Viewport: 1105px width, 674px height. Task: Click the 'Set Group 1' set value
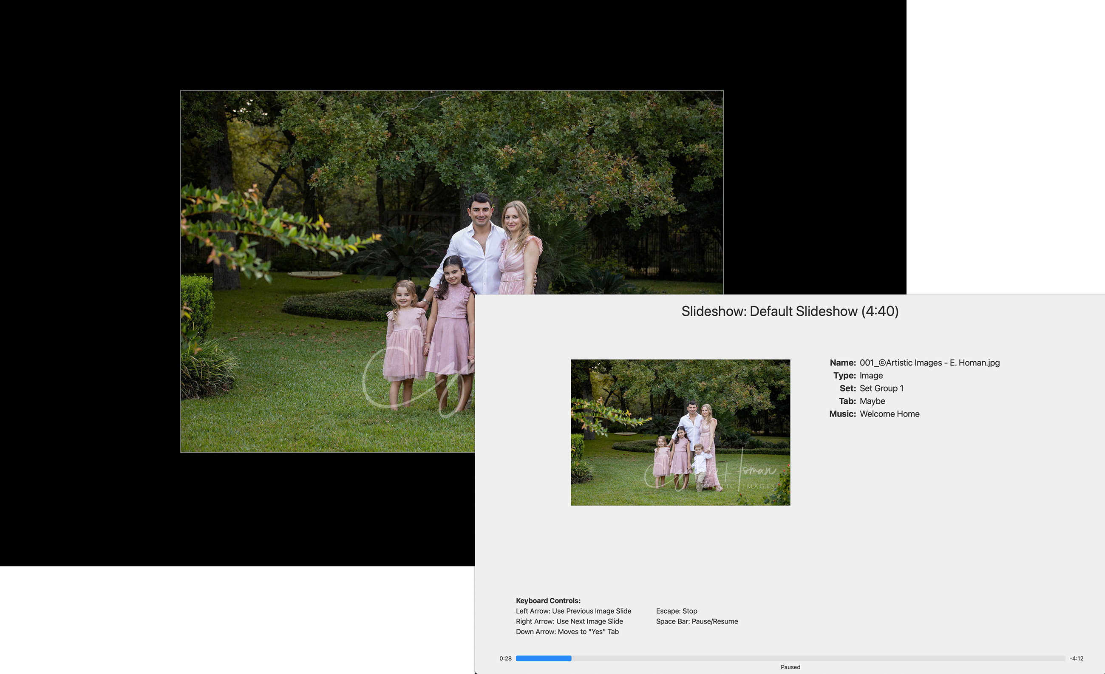coord(881,388)
